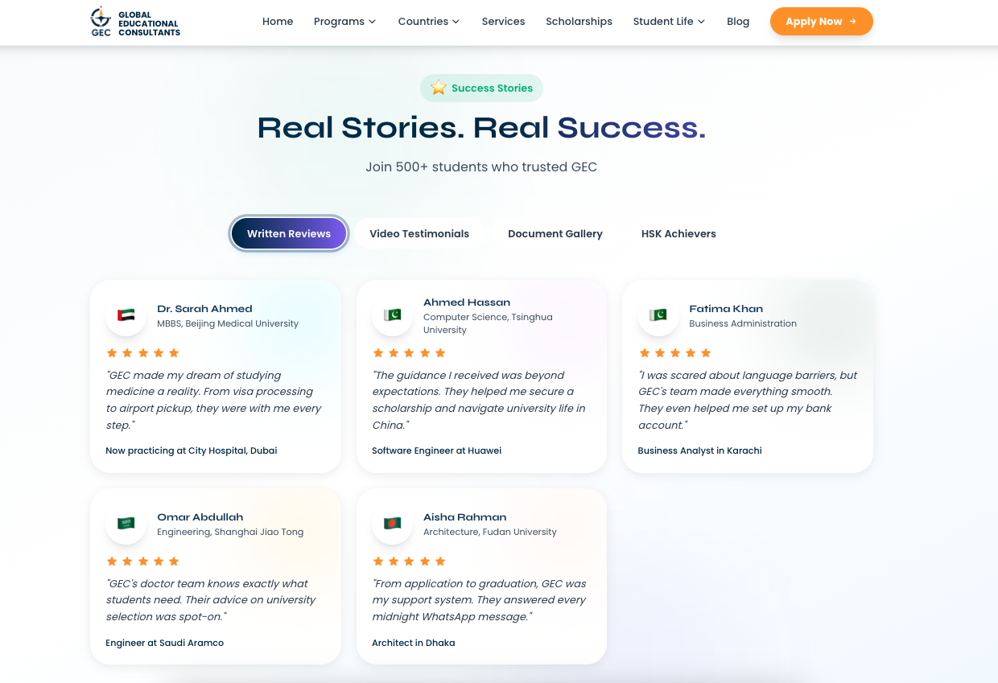Go to the Scholarships page

point(579,22)
